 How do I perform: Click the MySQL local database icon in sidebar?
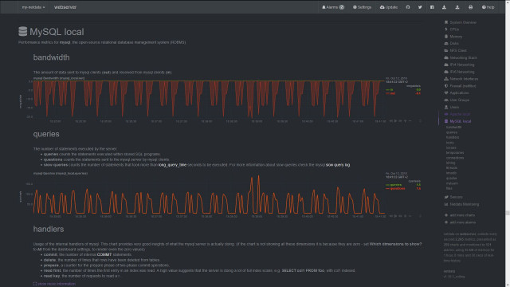pos(446,121)
